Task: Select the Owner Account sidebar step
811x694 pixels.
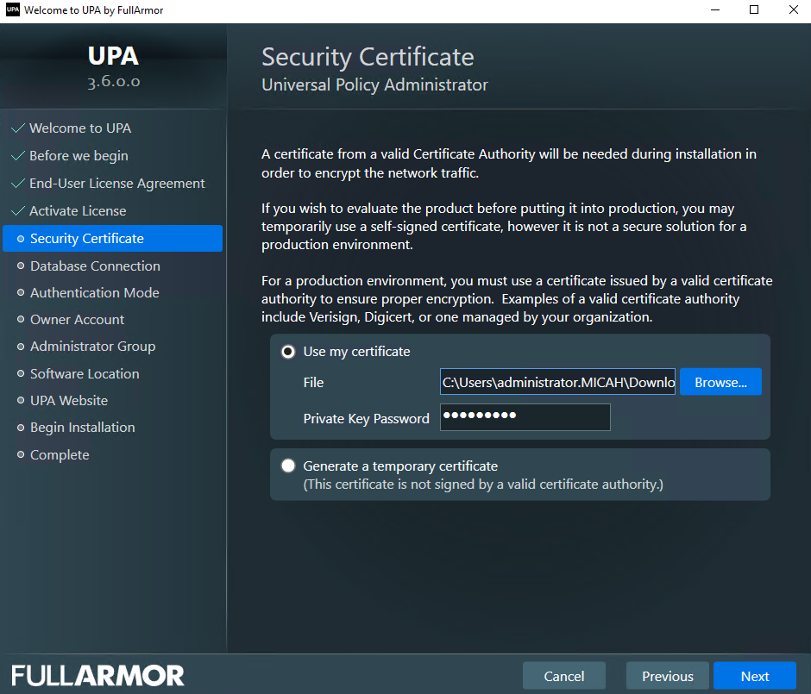Action: 77,320
